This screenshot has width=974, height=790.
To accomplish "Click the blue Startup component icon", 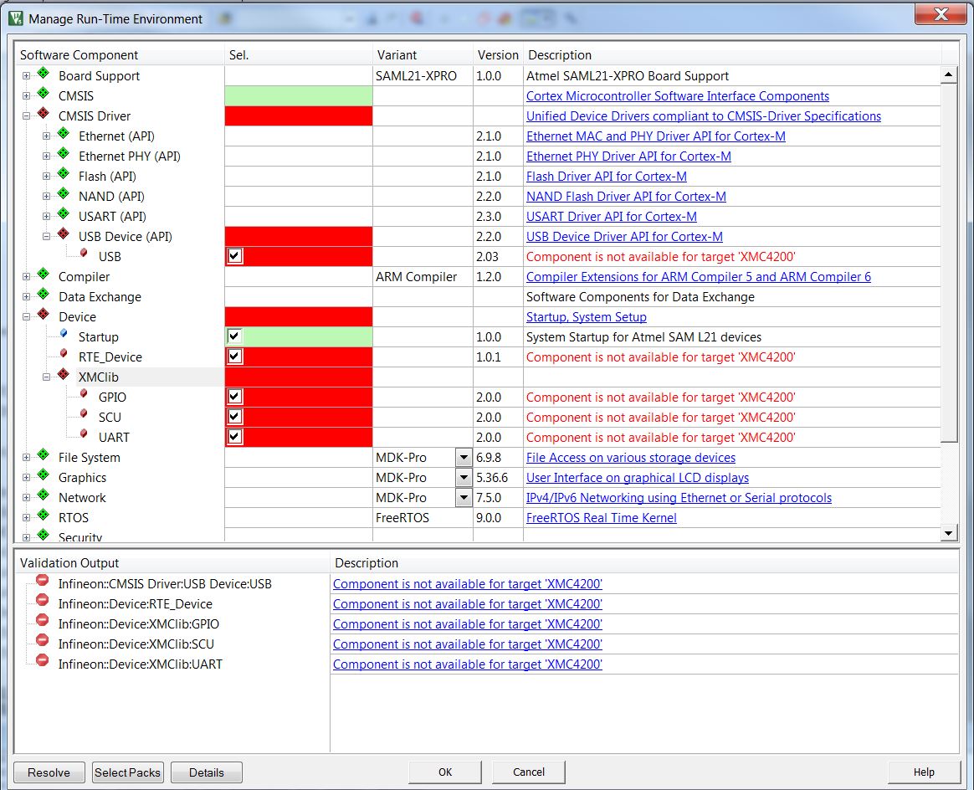I will (64, 336).
